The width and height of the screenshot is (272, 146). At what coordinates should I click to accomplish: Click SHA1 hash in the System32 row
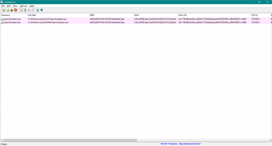[155, 19]
